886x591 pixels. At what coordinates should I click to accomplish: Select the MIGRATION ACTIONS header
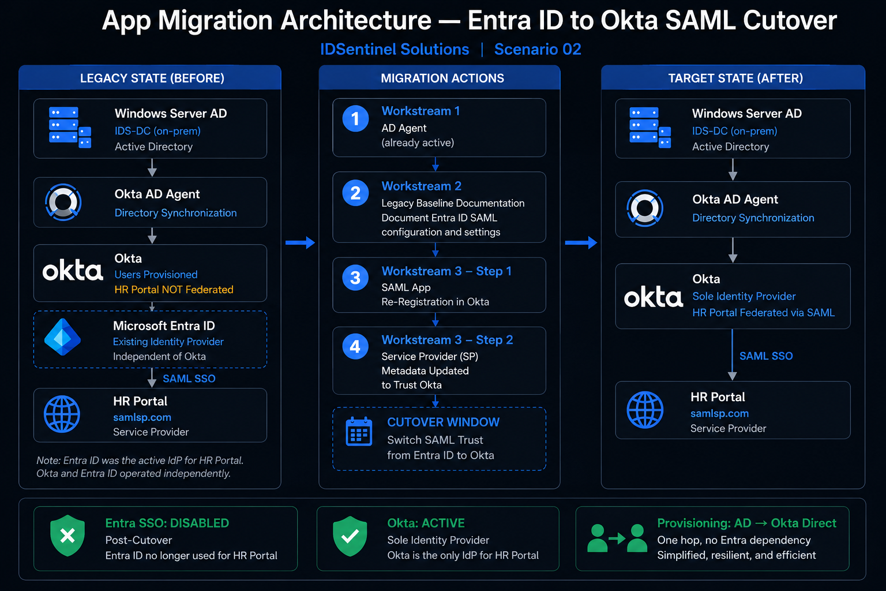pos(442,78)
